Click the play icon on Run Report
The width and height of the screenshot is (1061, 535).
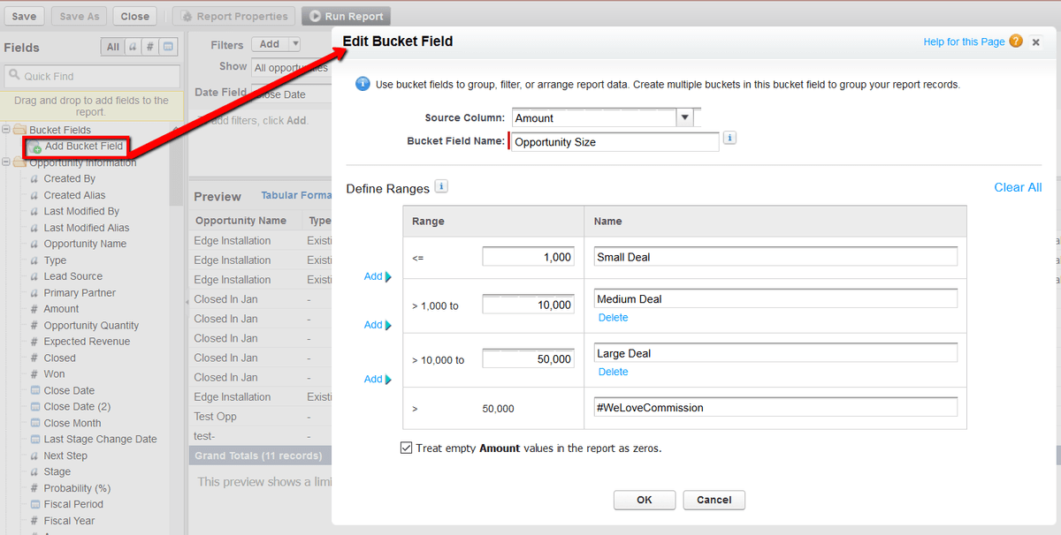click(x=315, y=16)
